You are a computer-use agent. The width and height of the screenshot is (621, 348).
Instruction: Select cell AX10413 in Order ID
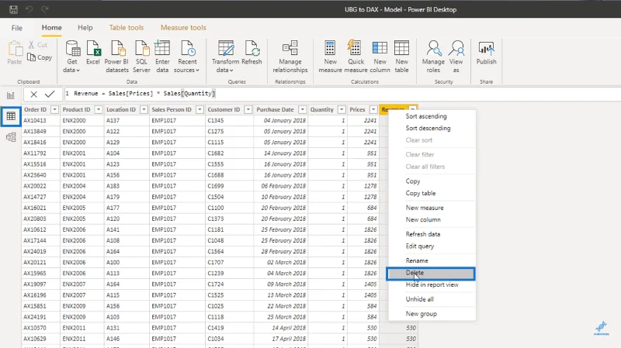click(41, 121)
